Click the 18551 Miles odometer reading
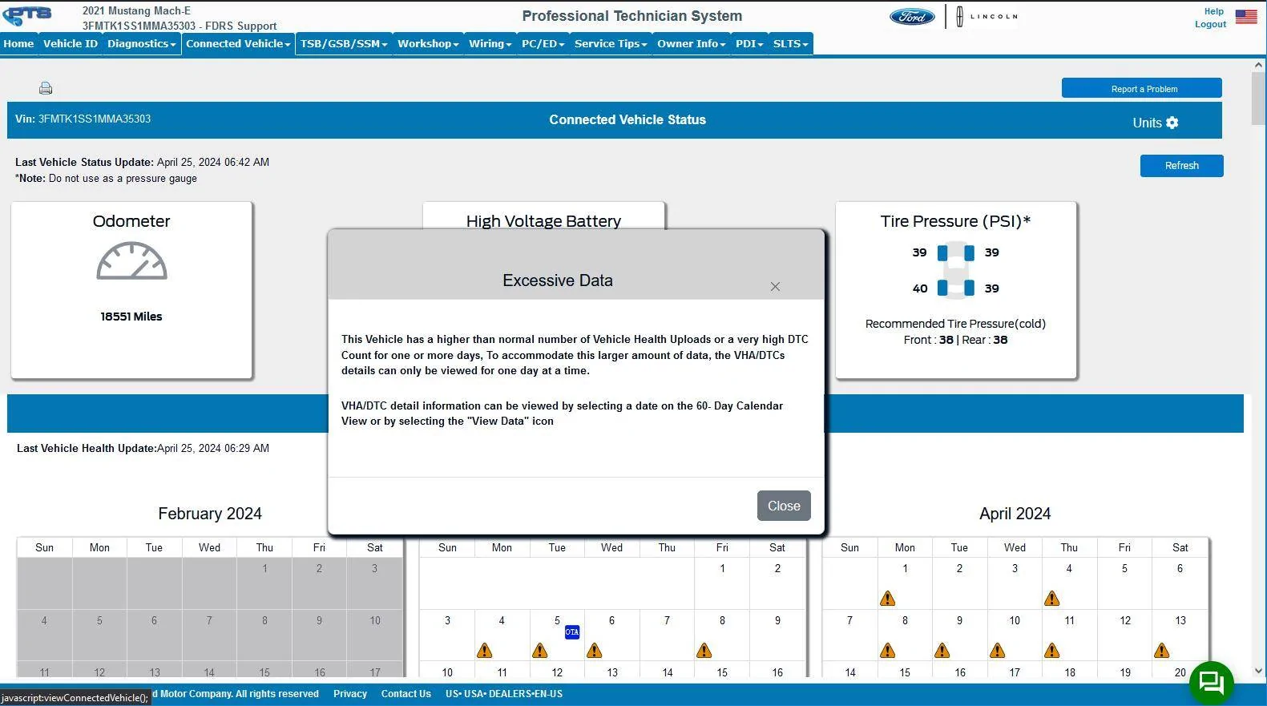Screen dimensions: 1267x706 131,317
